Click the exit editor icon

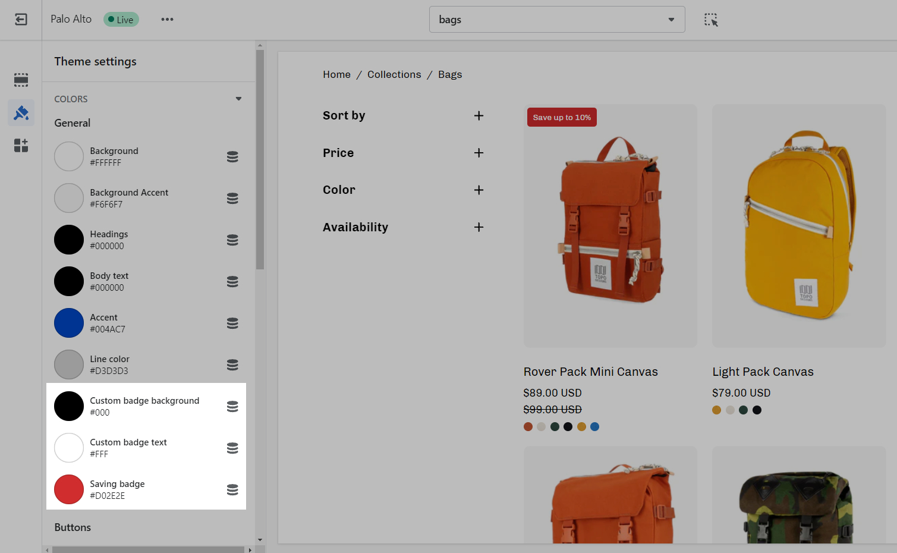tap(21, 20)
